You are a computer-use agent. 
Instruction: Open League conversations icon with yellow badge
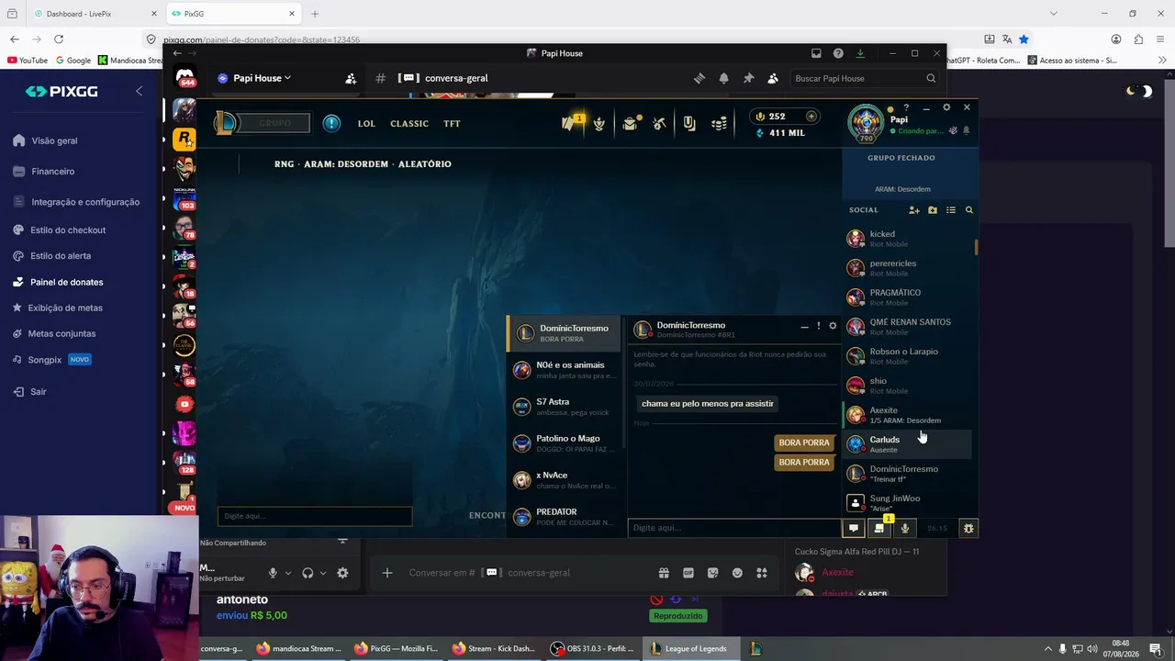(879, 527)
